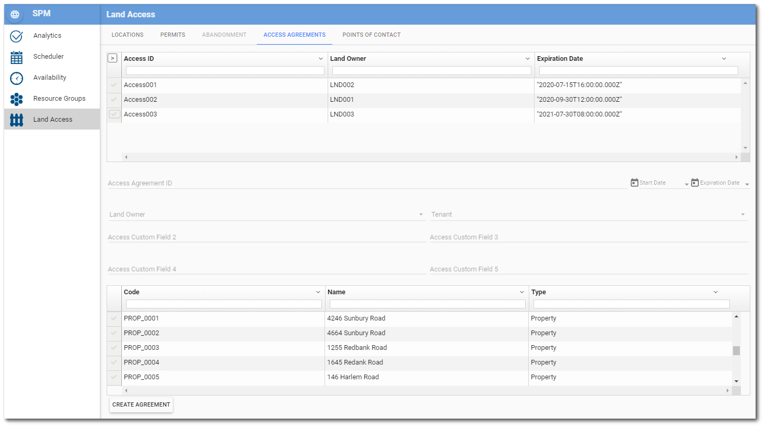Screen dimensions: 764x427
Task: Click the agreements grid horizontal scrollbar
Action: pos(431,157)
